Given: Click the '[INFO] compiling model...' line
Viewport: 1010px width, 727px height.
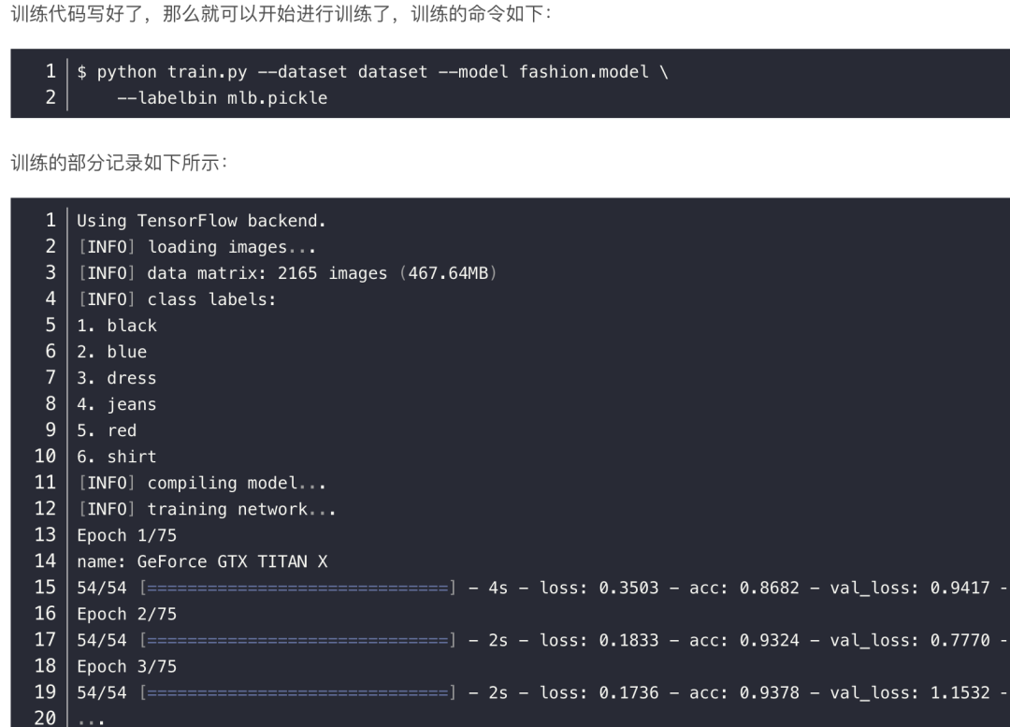Looking at the screenshot, I should click(x=201, y=484).
